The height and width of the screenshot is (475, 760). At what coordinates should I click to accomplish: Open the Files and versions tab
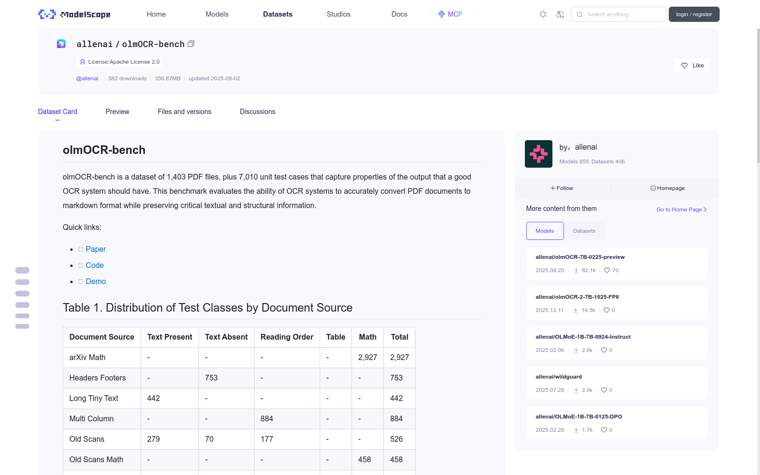[184, 112]
